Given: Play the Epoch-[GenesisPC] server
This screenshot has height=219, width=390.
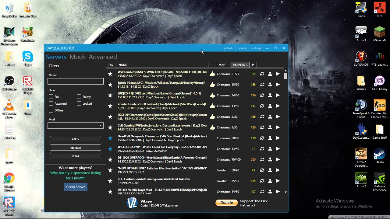Looking at the screenshot, I should coord(278,85).
